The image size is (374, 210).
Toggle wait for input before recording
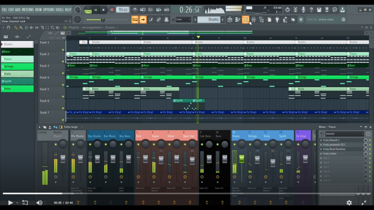(143, 10)
